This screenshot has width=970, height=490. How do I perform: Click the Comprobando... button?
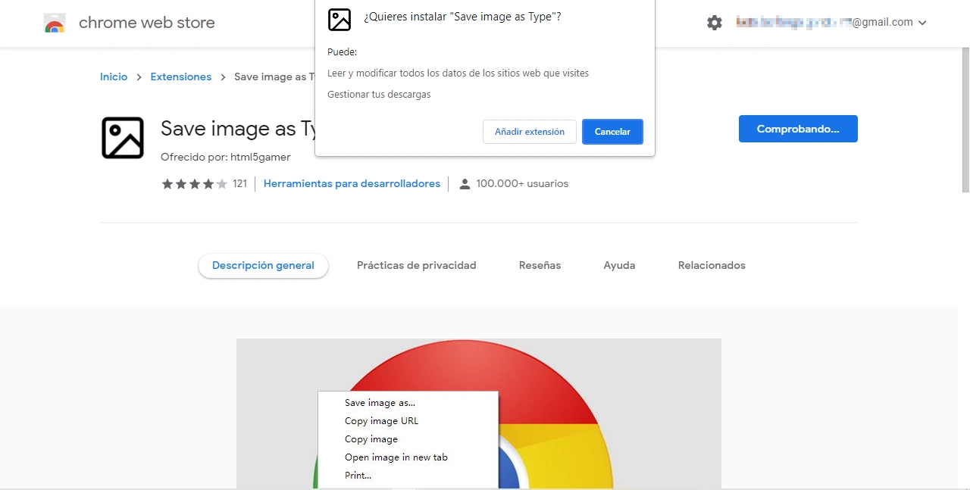pyautogui.click(x=798, y=129)
